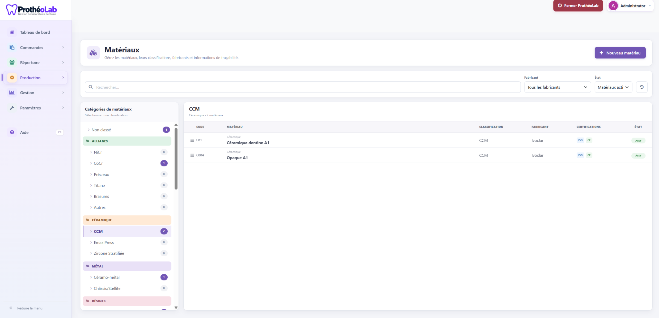Select the NiCr category
659x318 pixels.
tap(127, 152)
